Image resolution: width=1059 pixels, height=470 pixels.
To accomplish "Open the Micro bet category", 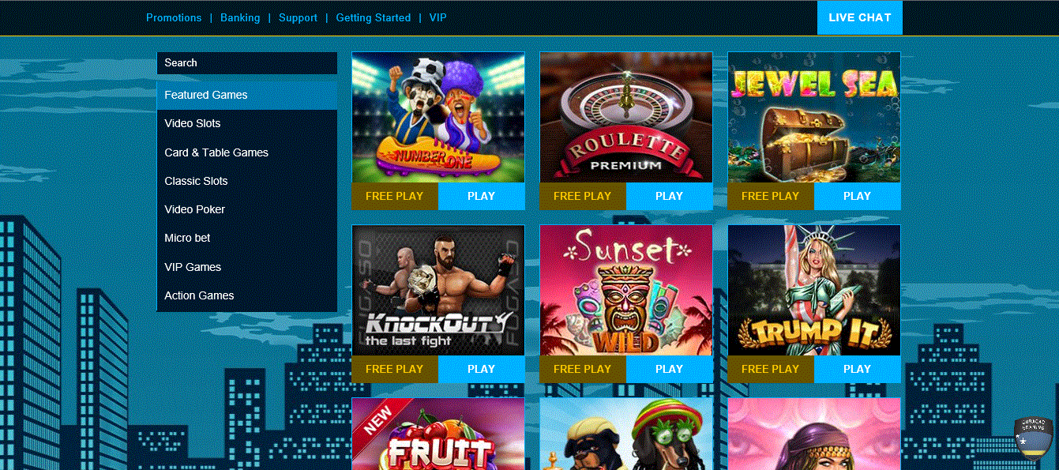I will [247, 238].
